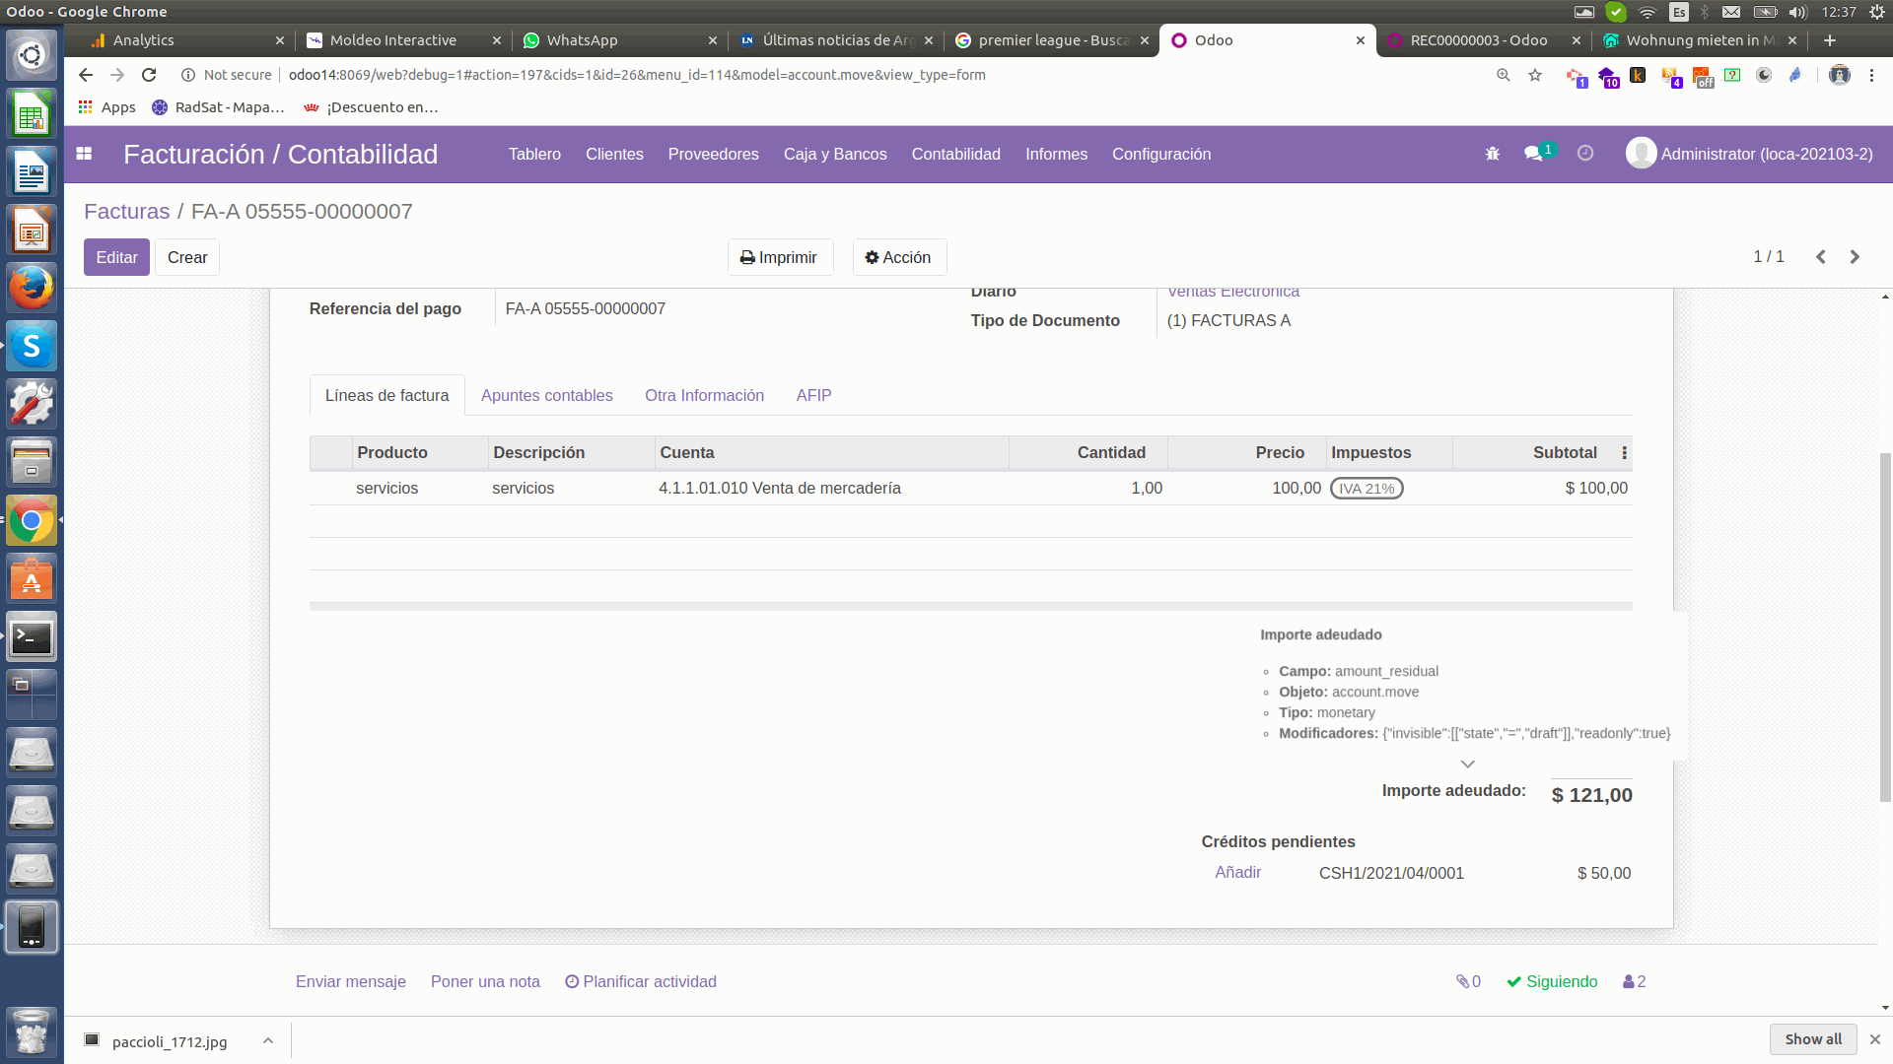Open the conversations chat icon
Screen dimensions: 1893x1064
coord(1534,154)
